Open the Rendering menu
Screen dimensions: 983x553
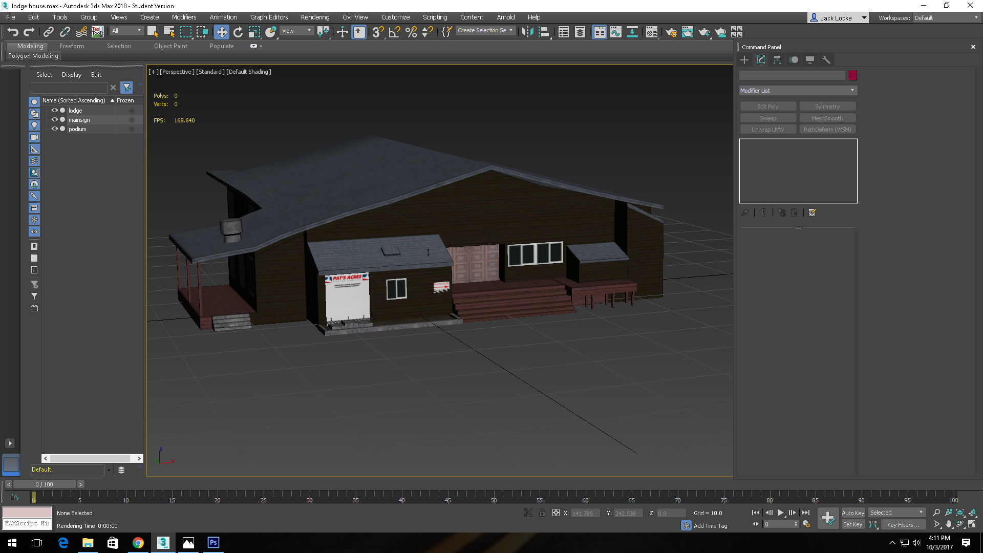click(315, 17)
